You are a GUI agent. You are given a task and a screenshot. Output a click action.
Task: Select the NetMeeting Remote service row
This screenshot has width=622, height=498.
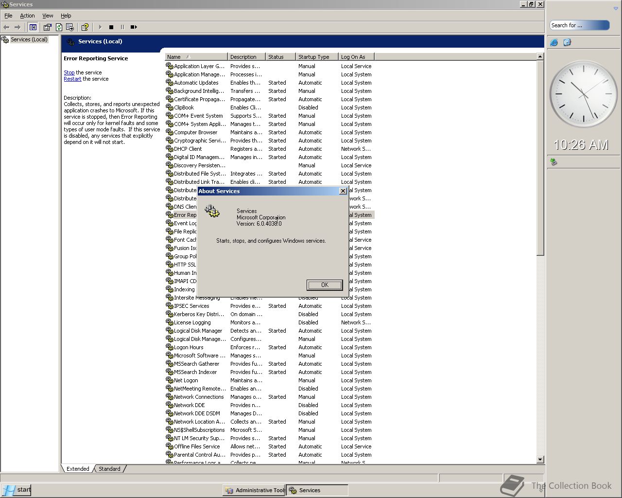[270, 389]
